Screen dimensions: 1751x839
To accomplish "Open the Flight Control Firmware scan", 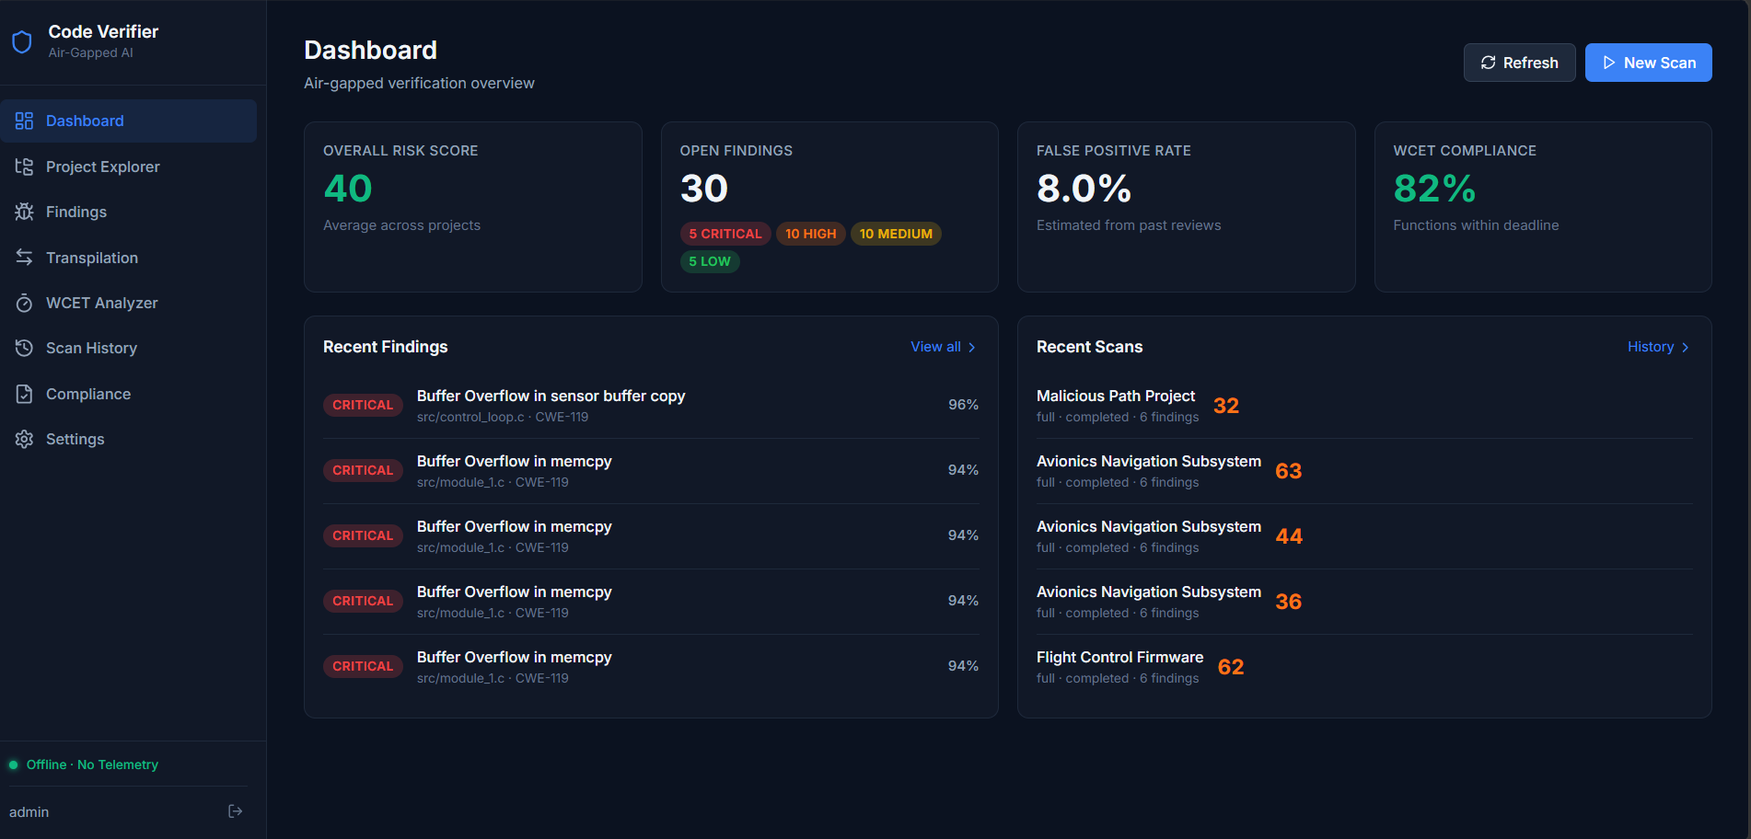I will (1364, 667).
